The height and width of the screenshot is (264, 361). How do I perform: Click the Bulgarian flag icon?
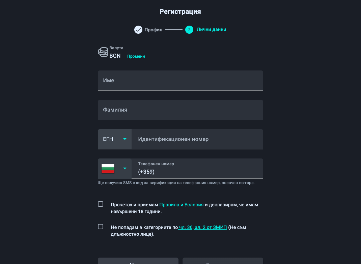(x=108, y=168)
